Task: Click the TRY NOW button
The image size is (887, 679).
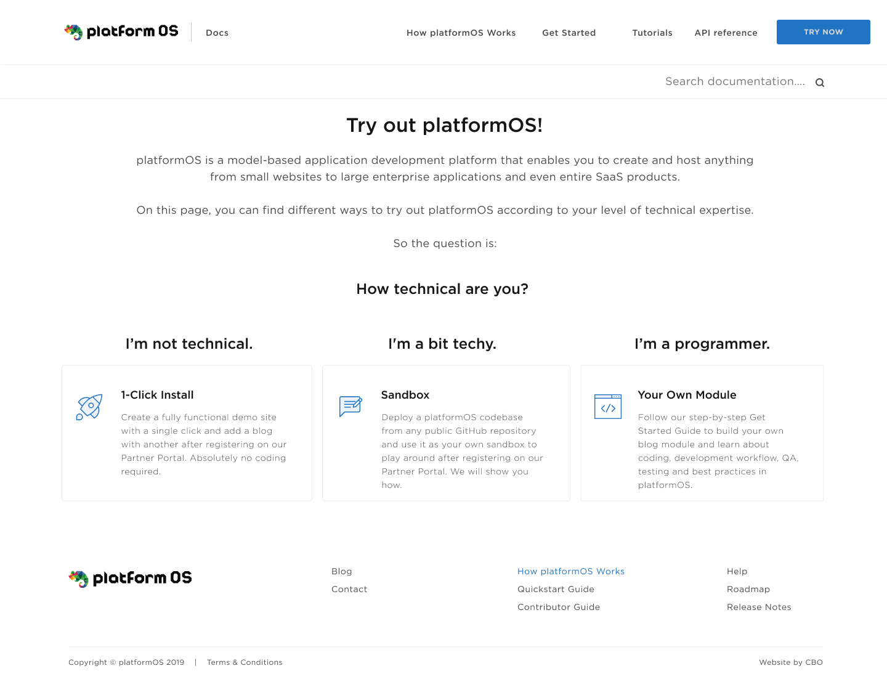Action: (824, 32)
